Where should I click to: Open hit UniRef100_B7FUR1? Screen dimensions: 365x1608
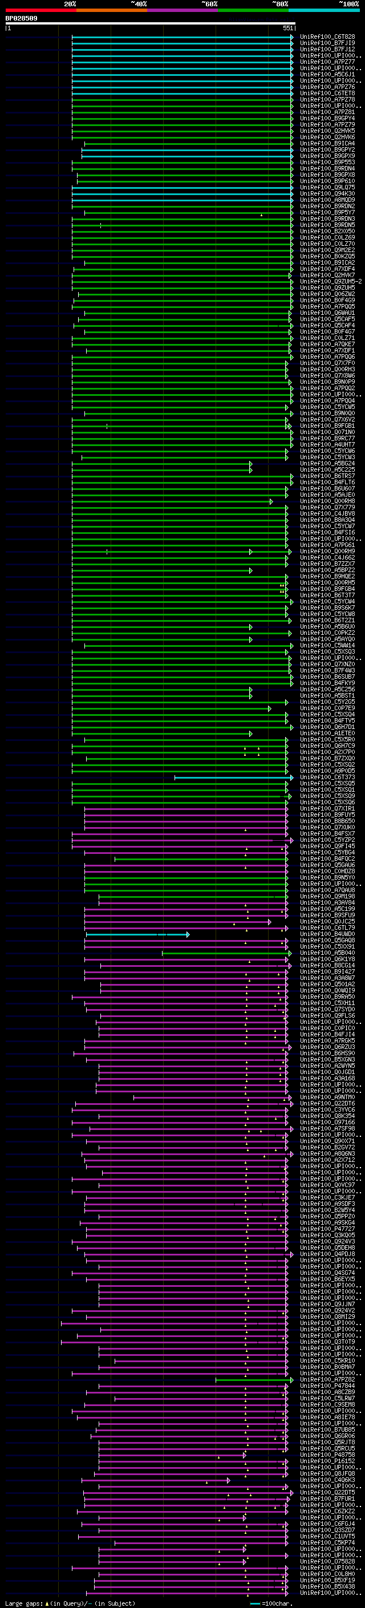(x=327, y=1498)
